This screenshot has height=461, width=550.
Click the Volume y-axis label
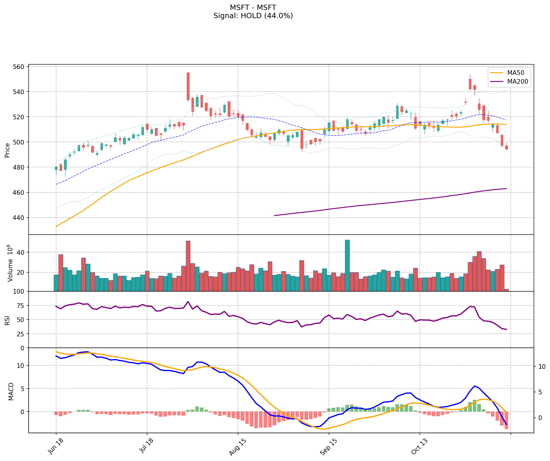(10, 263)
